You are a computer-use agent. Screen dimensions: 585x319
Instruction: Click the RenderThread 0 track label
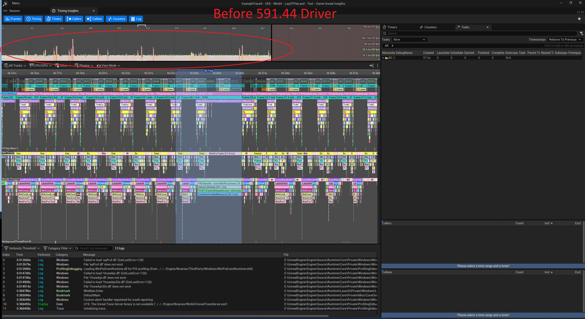(x=10, y=179)
